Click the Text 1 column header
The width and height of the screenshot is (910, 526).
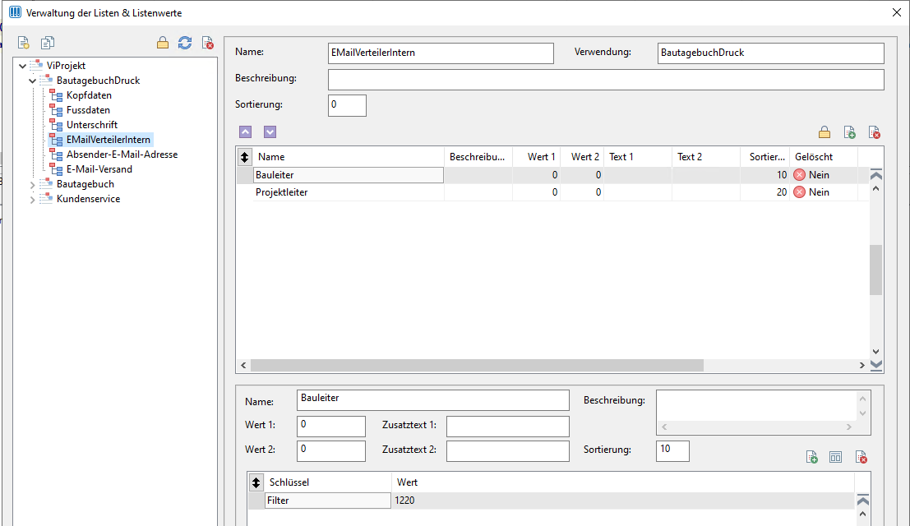point(638,157)
